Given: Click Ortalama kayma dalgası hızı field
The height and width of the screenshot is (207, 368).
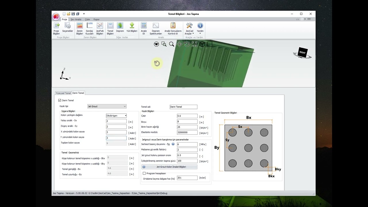Looking at the screenshot, I should [187, 178].
